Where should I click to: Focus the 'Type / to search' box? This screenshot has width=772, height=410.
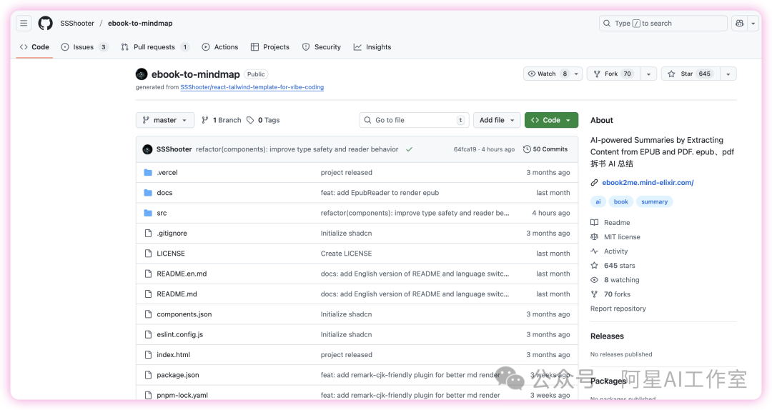point(663,23)
